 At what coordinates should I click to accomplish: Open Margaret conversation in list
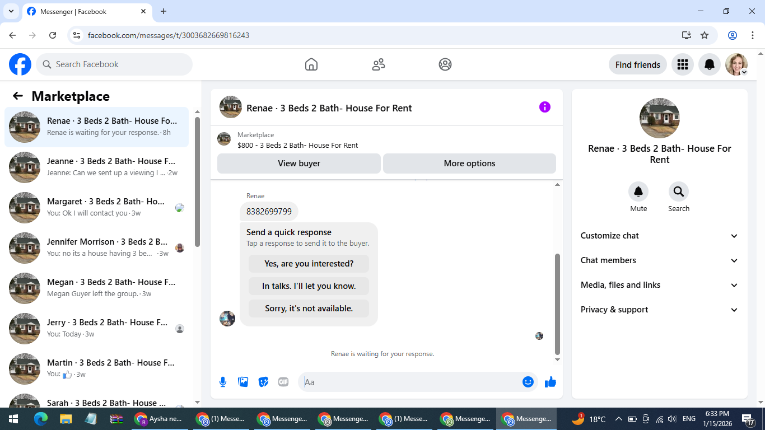pyautogui.click(x=97, y=208)
